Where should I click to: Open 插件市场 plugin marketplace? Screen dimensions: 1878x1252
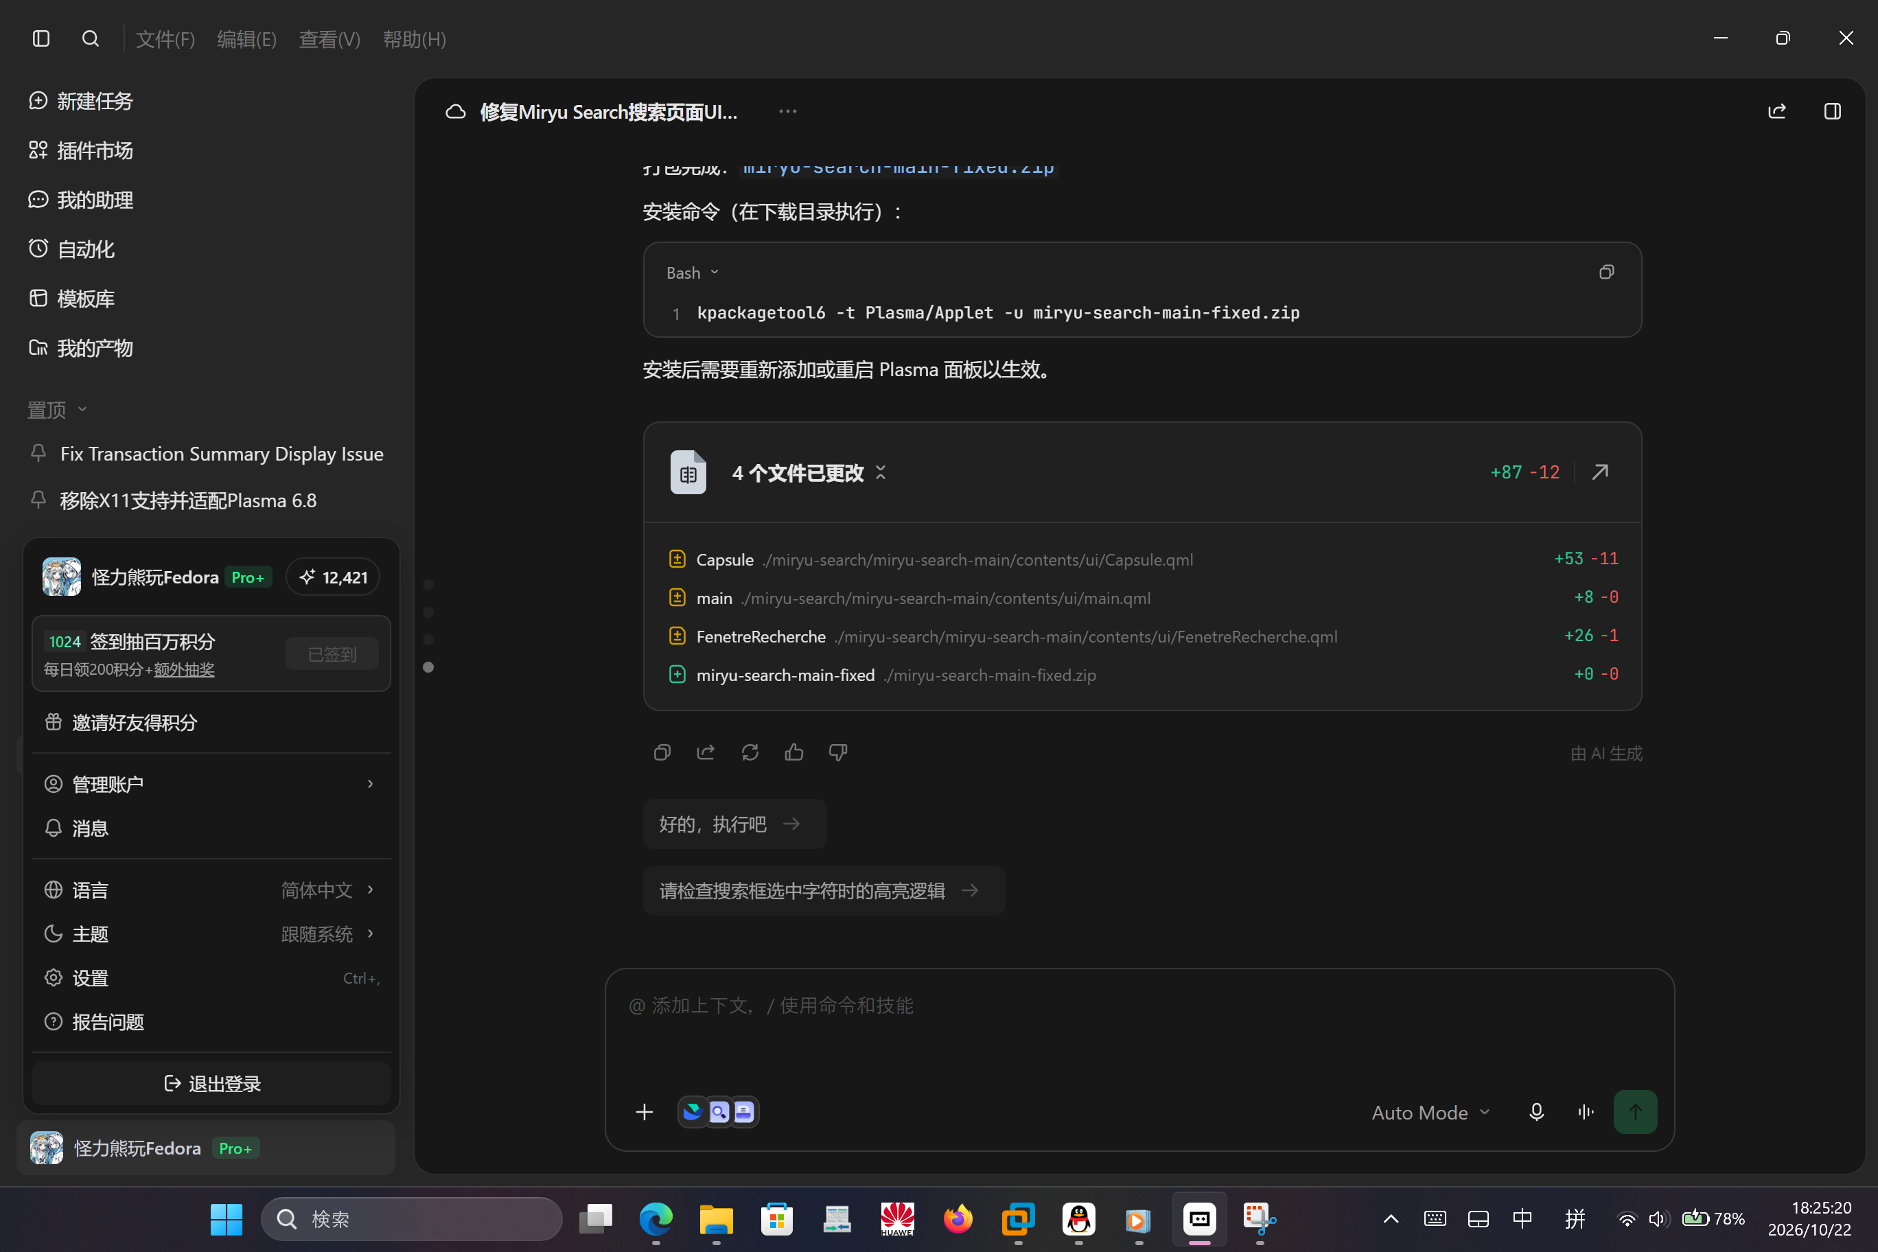(x=80, y=150)
